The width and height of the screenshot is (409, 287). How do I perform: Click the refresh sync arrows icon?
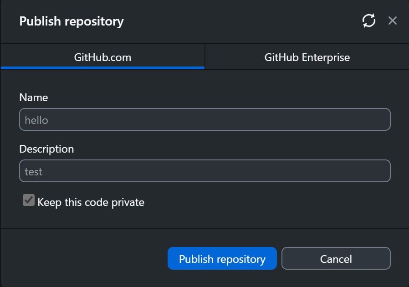(368, 20)
